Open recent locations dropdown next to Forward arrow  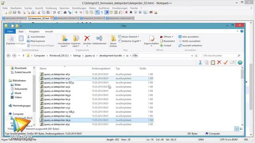click(x=19, y=56)
